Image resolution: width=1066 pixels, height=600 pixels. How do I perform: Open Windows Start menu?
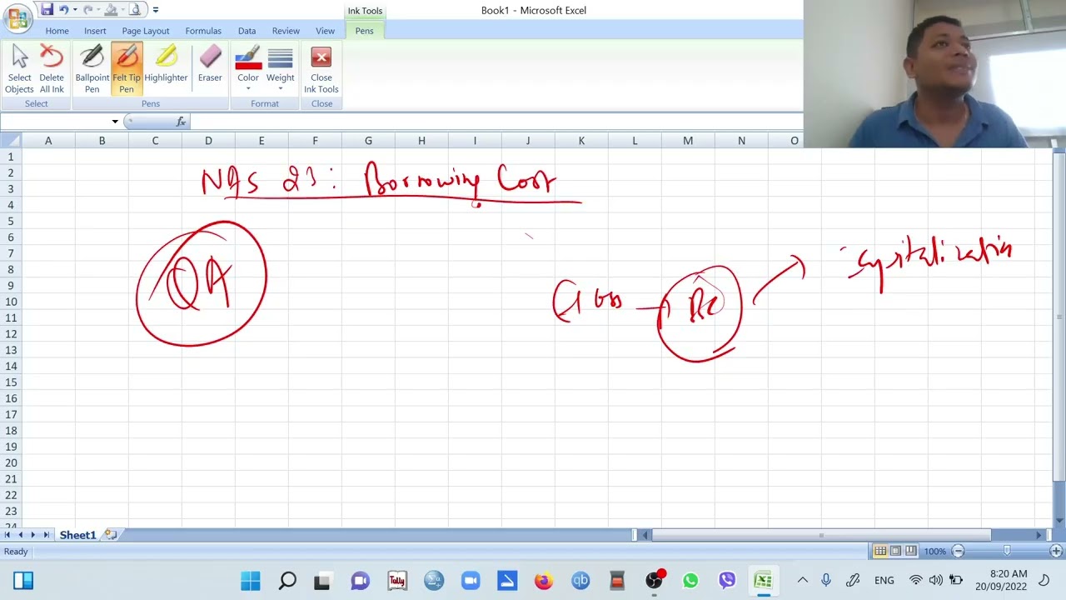click(x=250, y=581)
